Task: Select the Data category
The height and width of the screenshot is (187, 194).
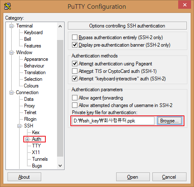Action: [x=29, y=99]
